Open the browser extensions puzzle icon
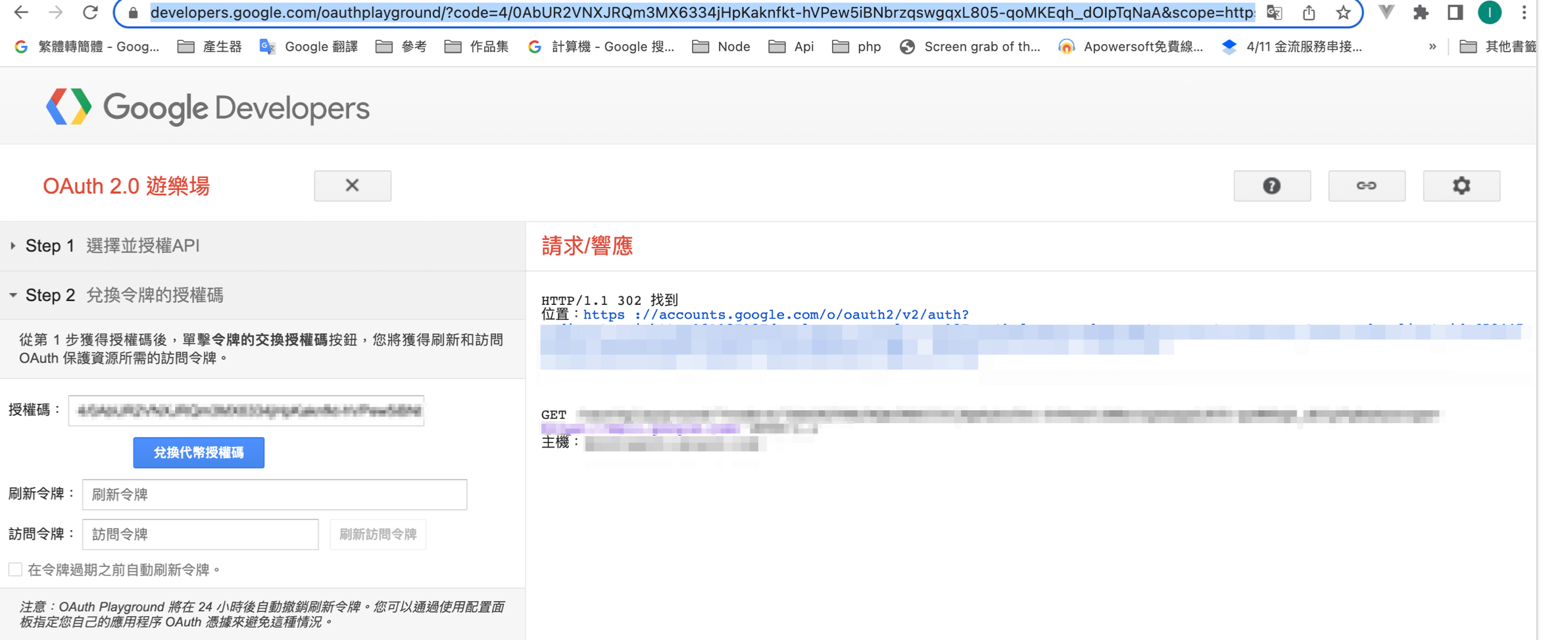The height and width of the screenshot is (640, 1543). 1421,12
